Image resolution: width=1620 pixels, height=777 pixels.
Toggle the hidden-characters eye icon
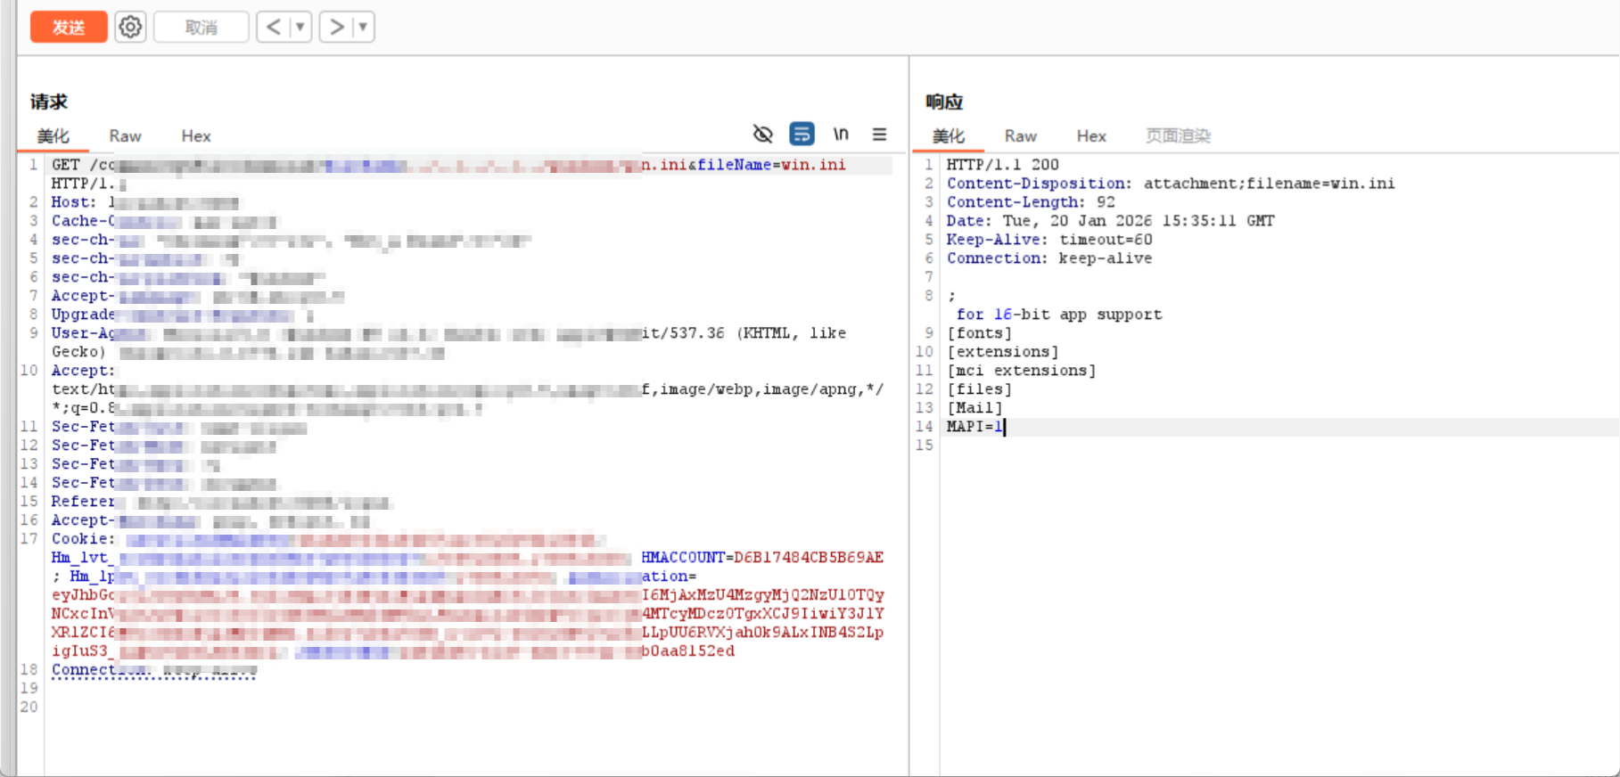pyautogui.click(x=762, y=134)
